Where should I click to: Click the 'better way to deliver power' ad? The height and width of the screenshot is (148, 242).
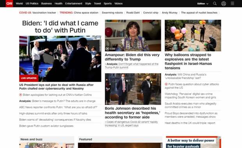point(193,142)
